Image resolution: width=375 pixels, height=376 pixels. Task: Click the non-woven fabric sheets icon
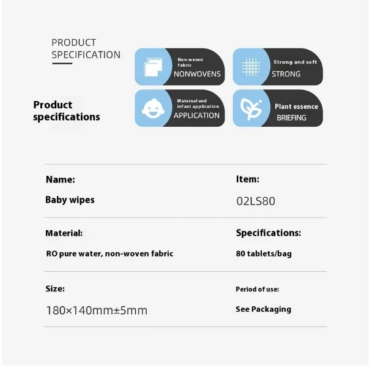coord(154,67)
